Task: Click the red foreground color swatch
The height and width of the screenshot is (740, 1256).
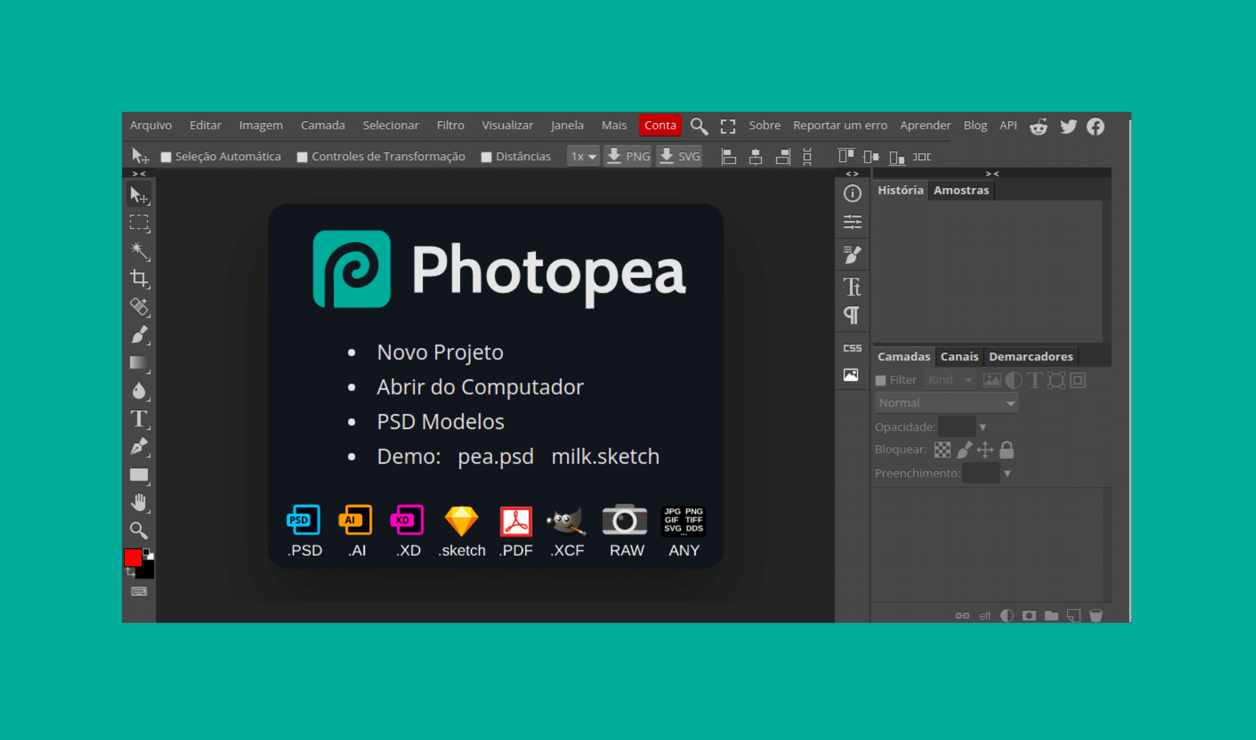Action: [x=133, y=557]
